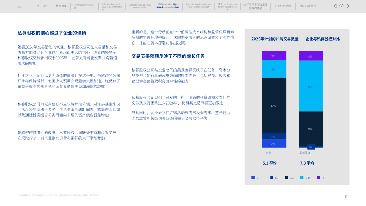Click the 5.2 平均 value
Viewport: 366px width, 206px height.
point(270,163)
